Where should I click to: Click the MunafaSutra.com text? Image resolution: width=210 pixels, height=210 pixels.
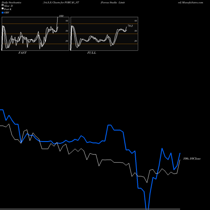(x=192, y=3)
